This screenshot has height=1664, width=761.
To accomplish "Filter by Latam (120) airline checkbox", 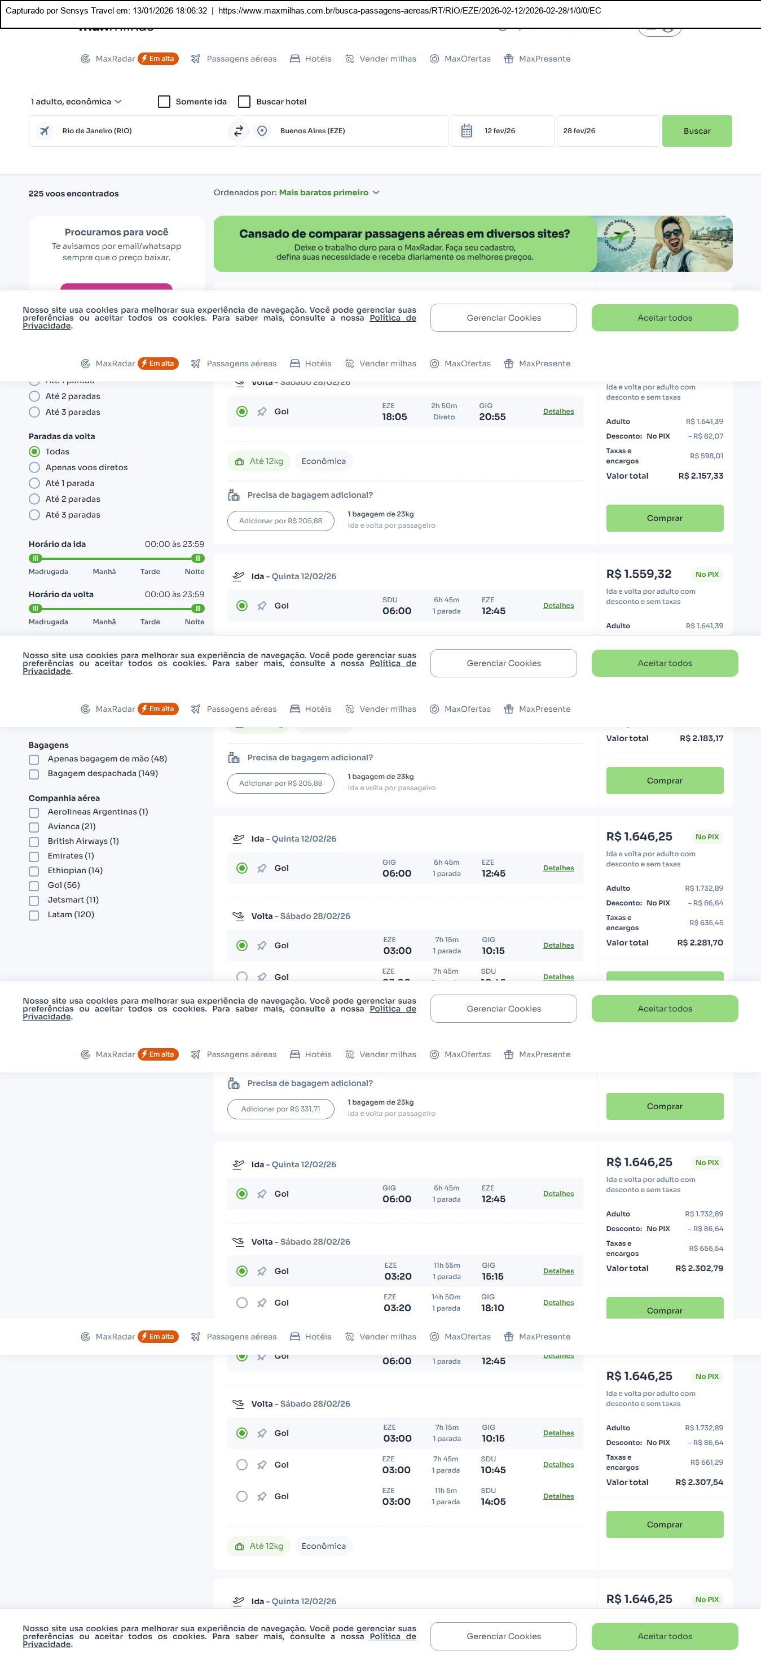I will pos(34,914).
